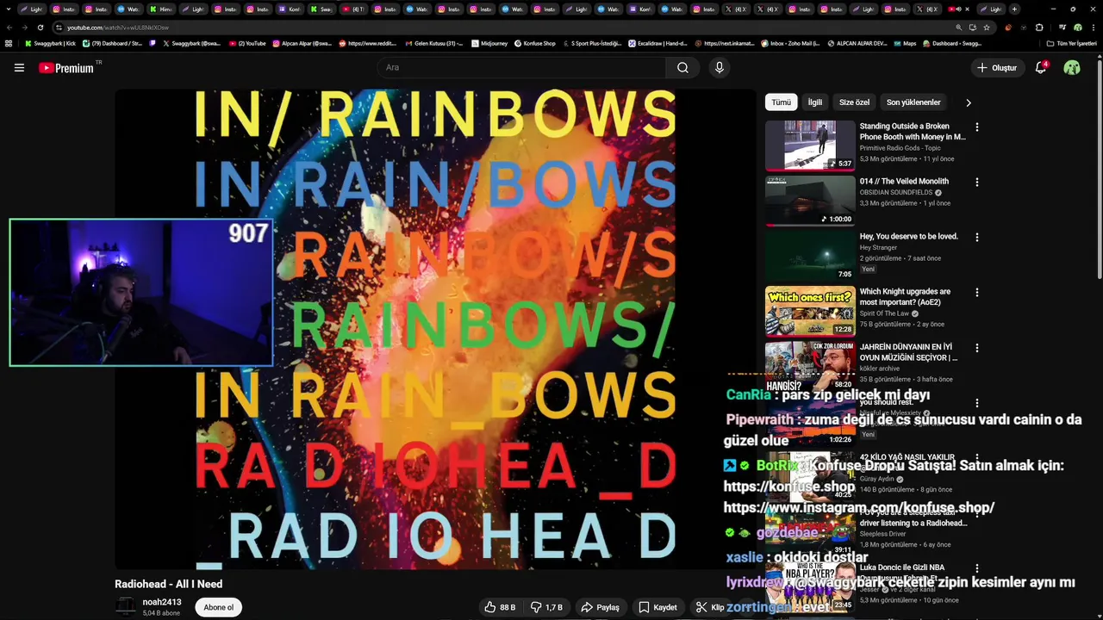Dislike the video with 1,7 B thumbs down
The width and height of the screenshot is (1103, 620).
[546, 607]
